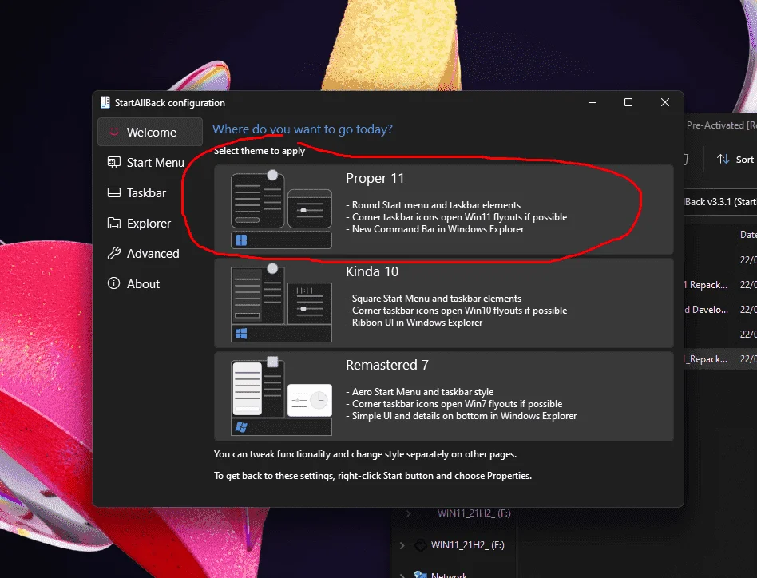Screen dimensions: 757x578
Task: Select Network in Explorer navigation pane
Action: tap(449, 575)
